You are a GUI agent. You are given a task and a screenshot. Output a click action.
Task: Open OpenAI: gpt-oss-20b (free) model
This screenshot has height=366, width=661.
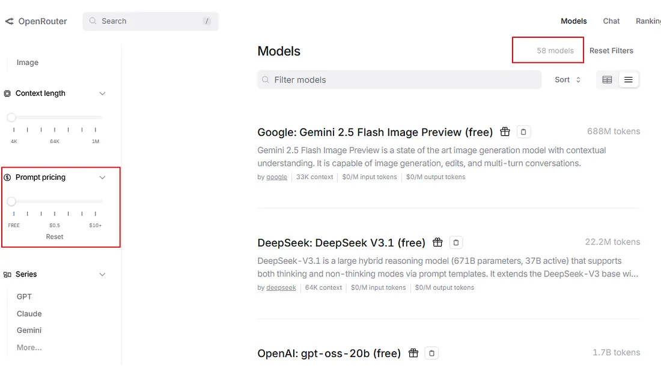tap(329, 353)
